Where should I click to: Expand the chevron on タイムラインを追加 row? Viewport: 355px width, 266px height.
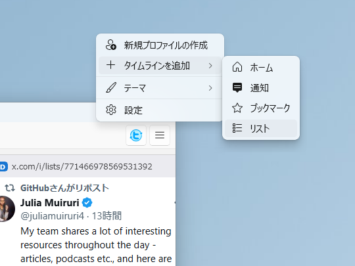[210, 66]
